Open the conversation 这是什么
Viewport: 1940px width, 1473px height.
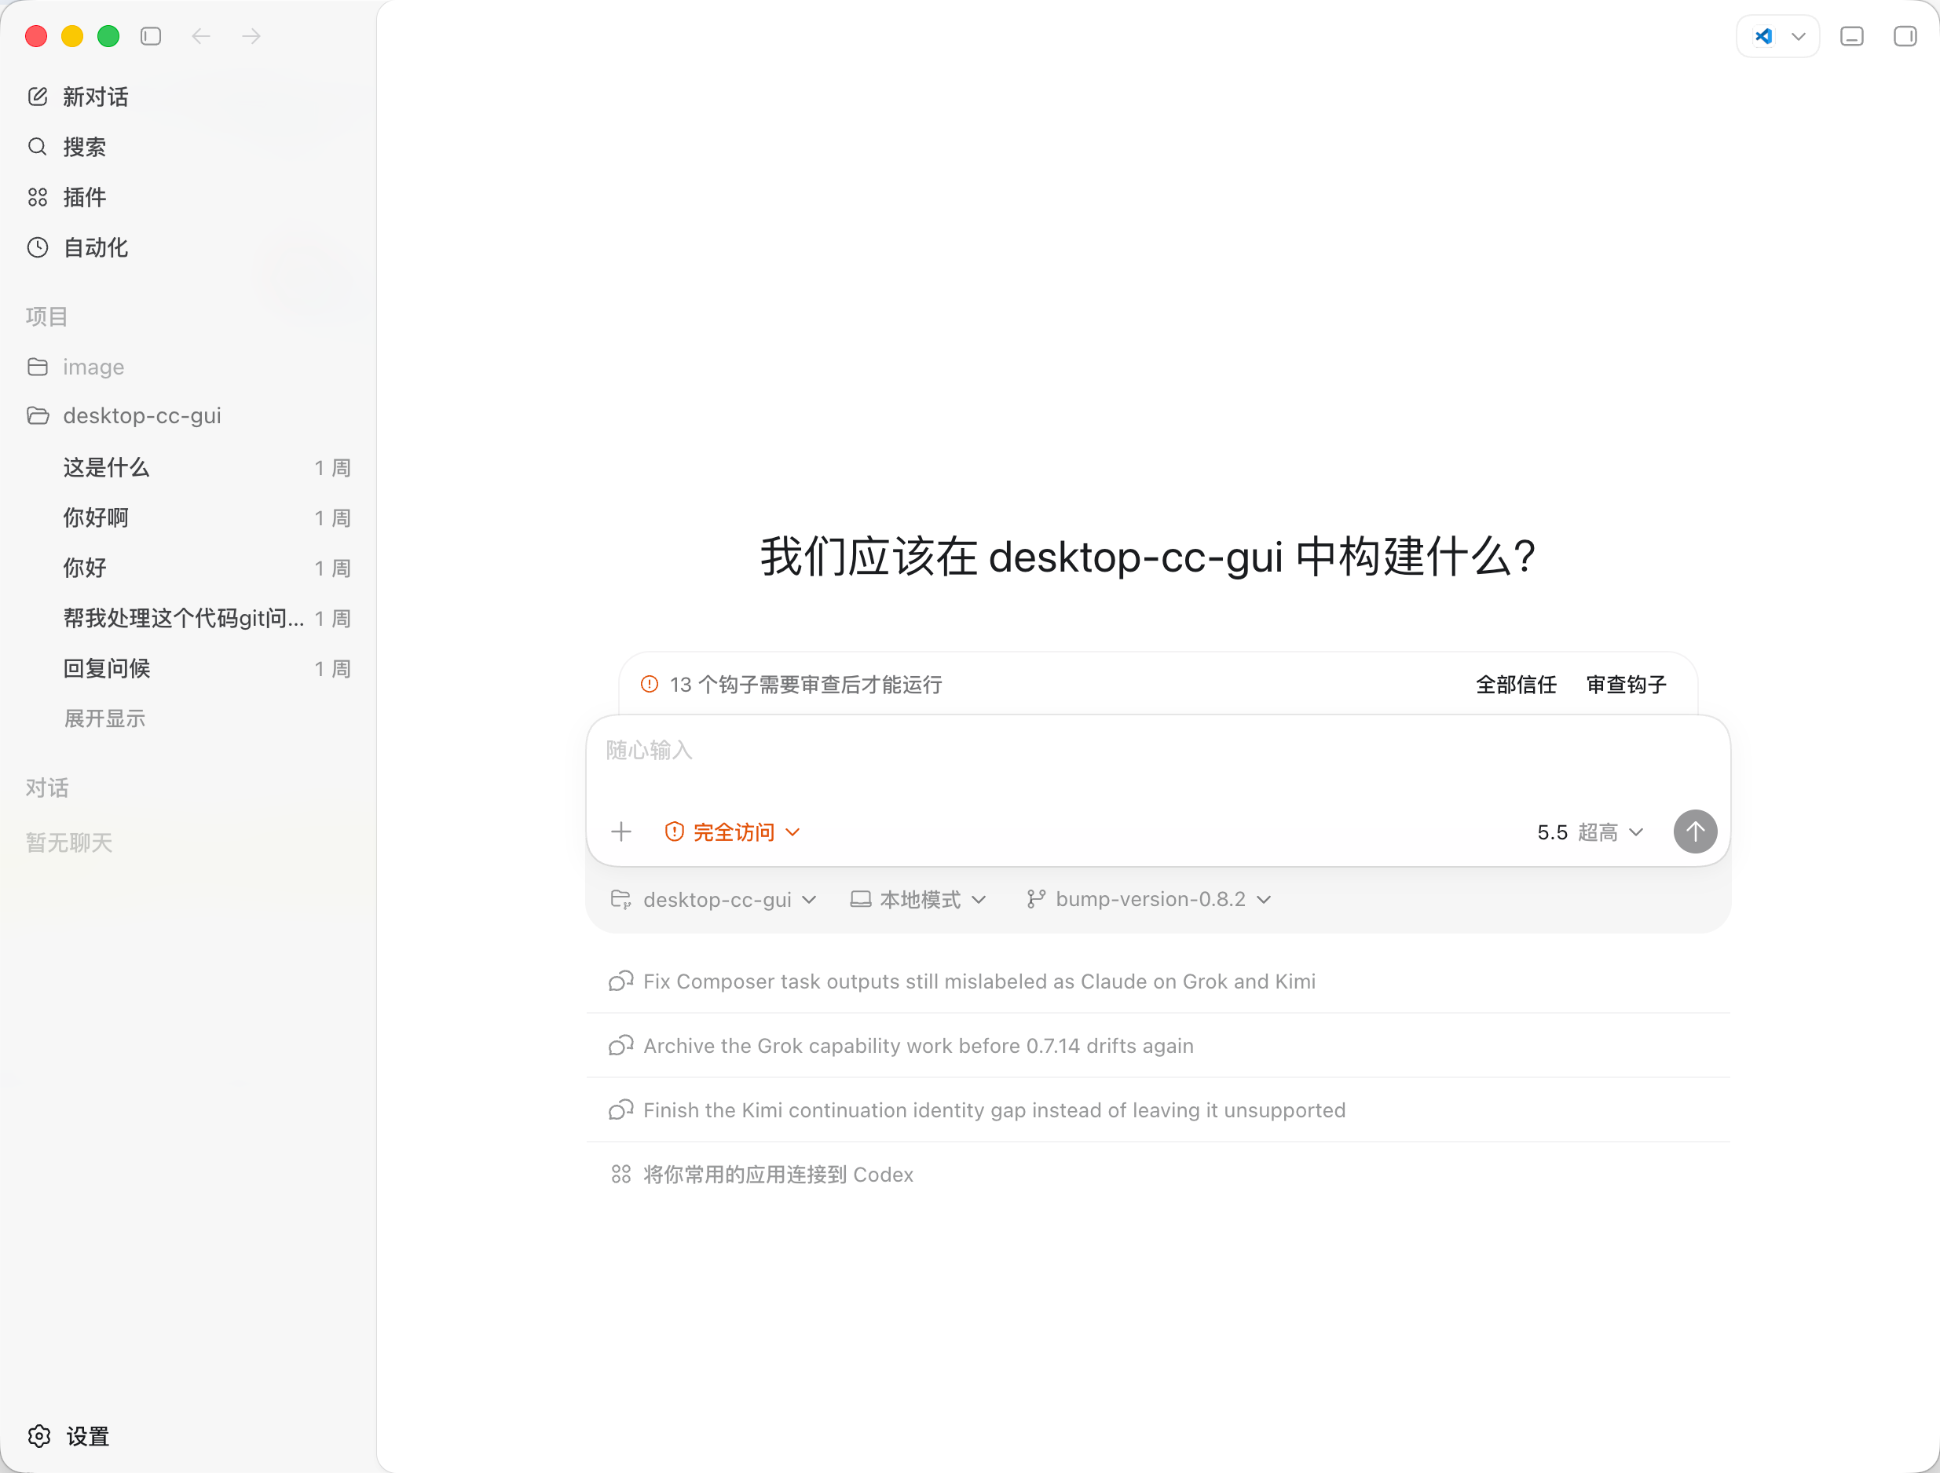pyautogui.click(x=188, y=467)
